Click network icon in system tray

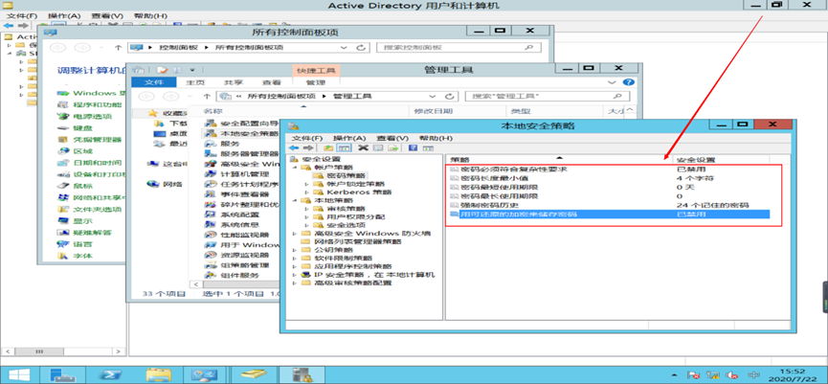click(x=713, y=375)
